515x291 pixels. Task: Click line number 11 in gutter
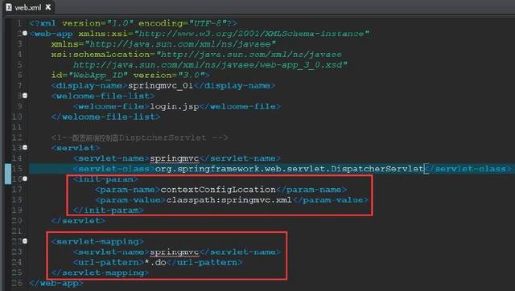click(17, 127)
